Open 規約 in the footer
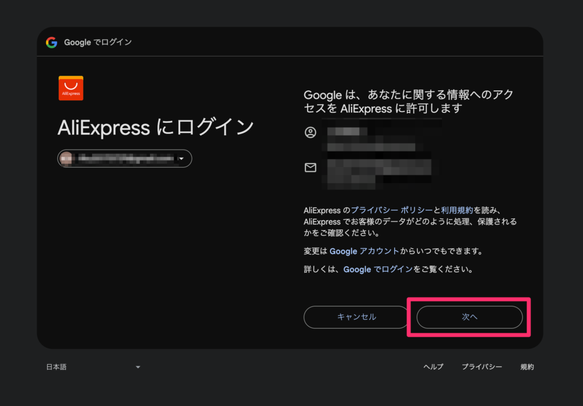 (527, 367)
